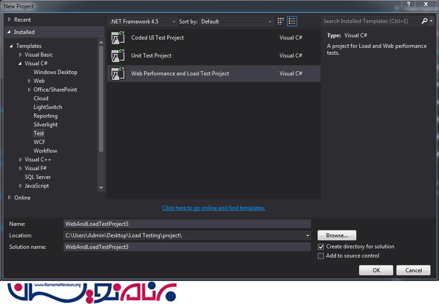Select the Silverlight template category
The image size is (439, 304).
tap(46, 125)
